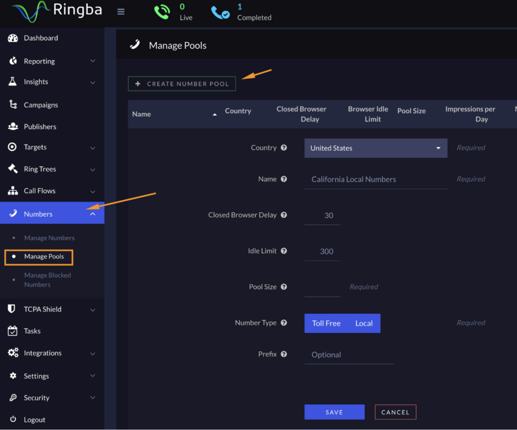Select Toll Free number type
517x430 pixels.
click(x=326, y=323)
